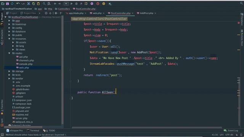Select PostController.php in the breadcrumb

tap(85, 9)
